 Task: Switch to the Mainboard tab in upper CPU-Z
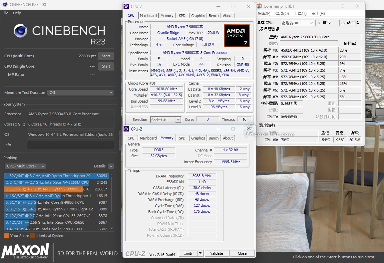click(148, 16)
